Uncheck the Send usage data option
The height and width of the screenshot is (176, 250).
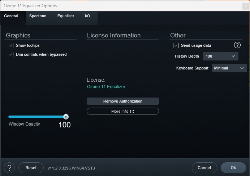point(176,46)
